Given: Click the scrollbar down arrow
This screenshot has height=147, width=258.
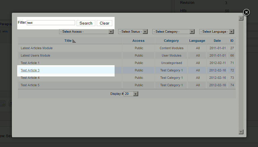Looking at the screenshot, I should [x=241, y=132].
